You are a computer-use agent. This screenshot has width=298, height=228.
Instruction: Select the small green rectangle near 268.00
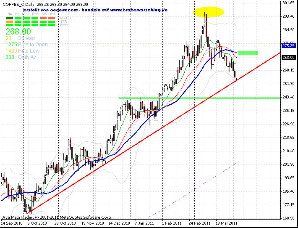point(248,53)
